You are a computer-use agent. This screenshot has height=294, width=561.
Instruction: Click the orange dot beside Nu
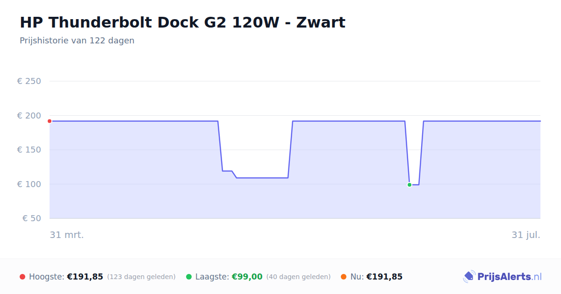point(344,277)
